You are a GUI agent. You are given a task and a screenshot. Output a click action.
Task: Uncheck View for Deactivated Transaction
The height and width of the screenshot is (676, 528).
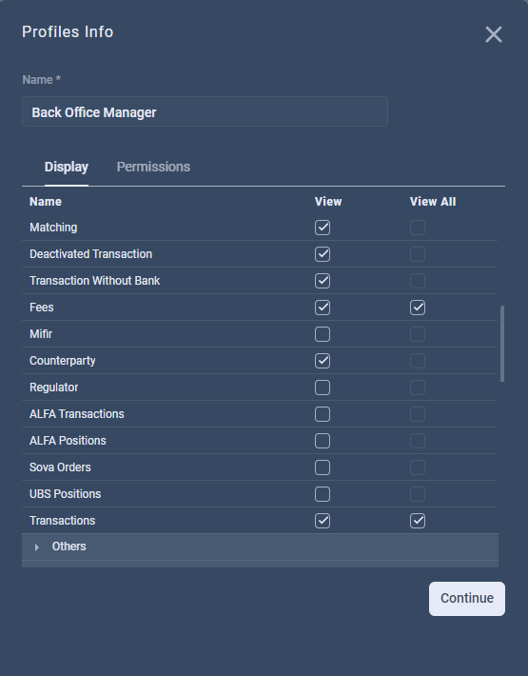(x=323, y=254)
